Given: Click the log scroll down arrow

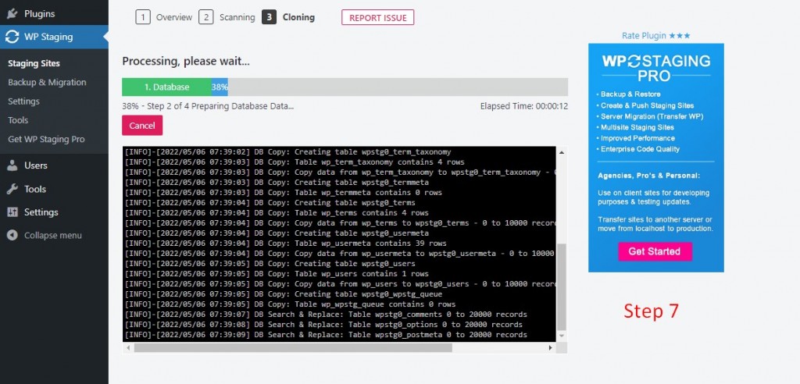Looking at the screenshot, I should point(562,336).
